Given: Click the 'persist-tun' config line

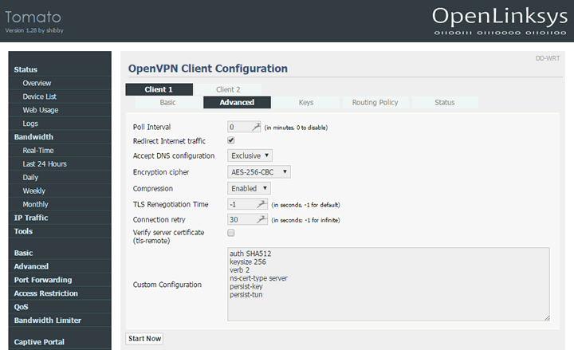Looking at the screenshot, I should pos(246,295).
